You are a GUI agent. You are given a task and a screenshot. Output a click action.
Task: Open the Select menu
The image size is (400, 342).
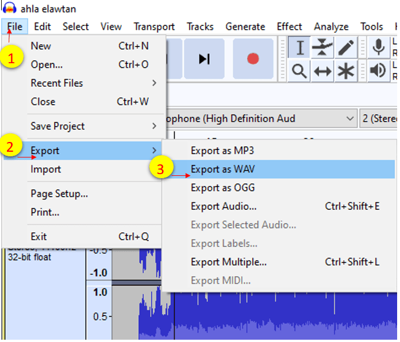(76, 26)
